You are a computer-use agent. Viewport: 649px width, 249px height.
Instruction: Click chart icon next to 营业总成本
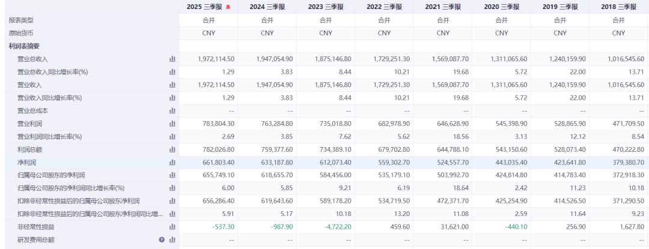[x=172, y=110]
